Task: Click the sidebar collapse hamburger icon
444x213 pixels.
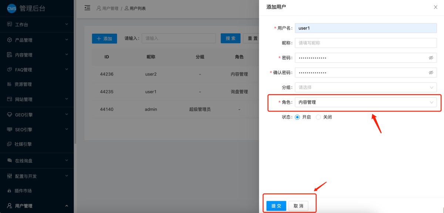Action: click(x=87, y=8)
